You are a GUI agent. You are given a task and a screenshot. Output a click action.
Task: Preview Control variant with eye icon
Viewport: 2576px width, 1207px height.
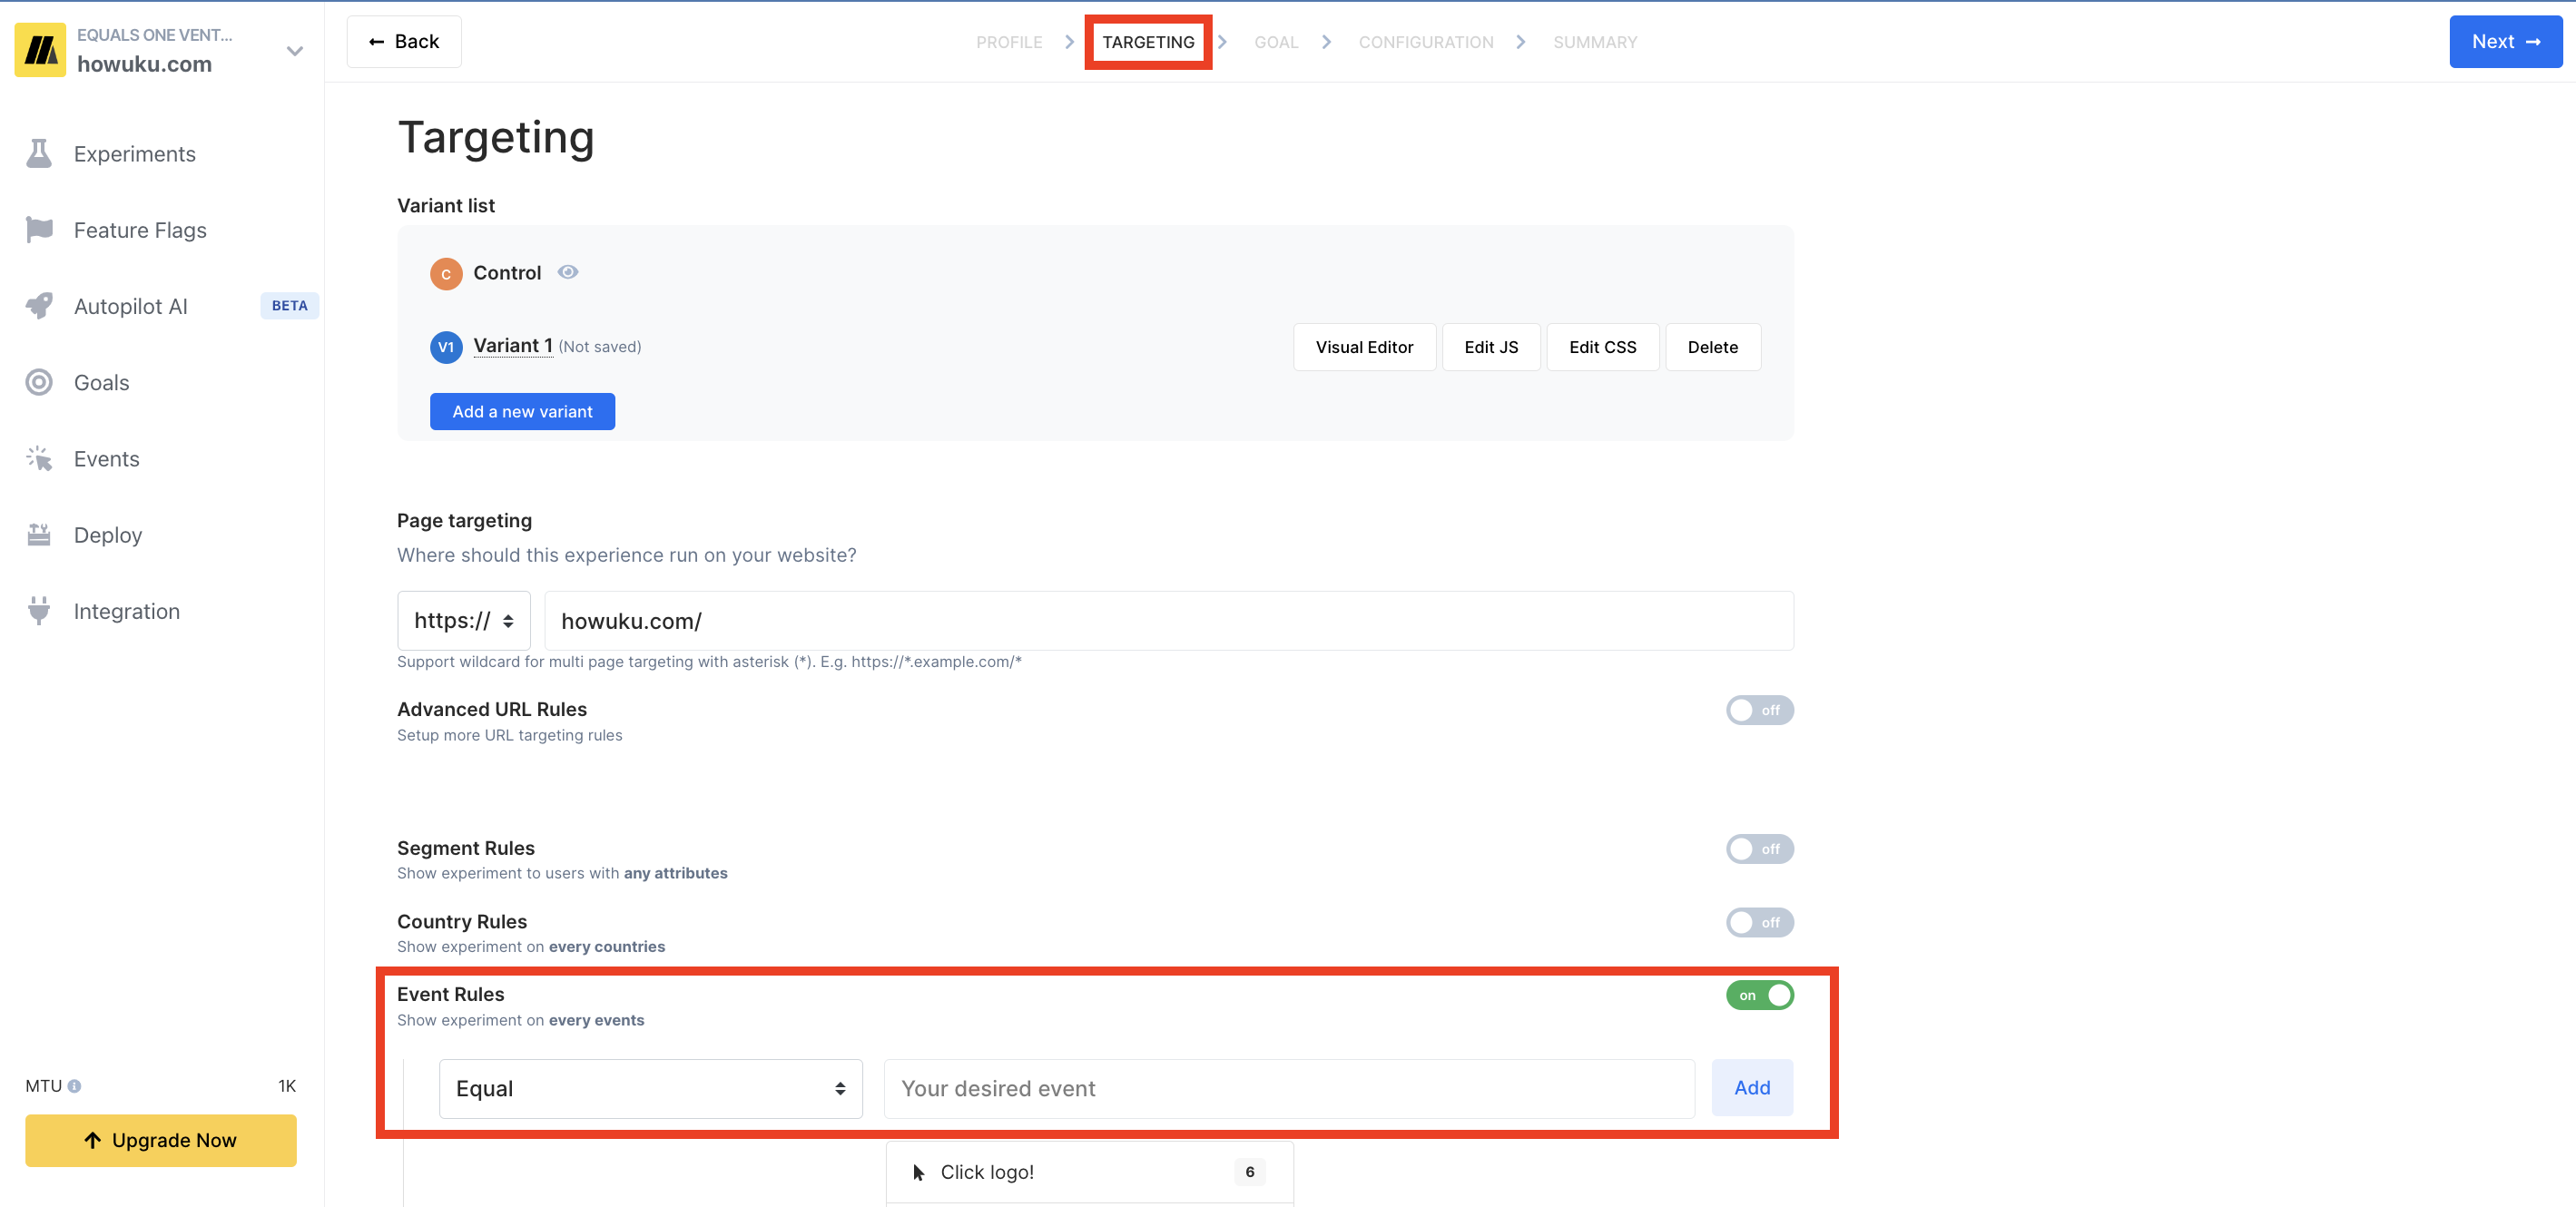(x=568, y=272)
